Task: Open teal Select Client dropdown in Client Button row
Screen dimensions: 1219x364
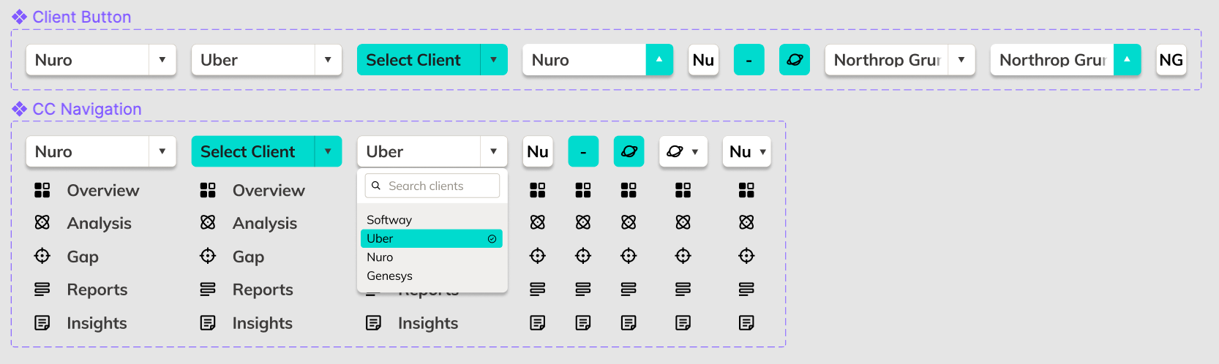Action: coord(494,60)
